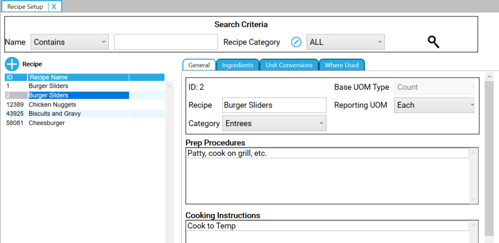
Task: Open the Unit Conversions tab
Action: pyautogui.click(x=289, y=65)
